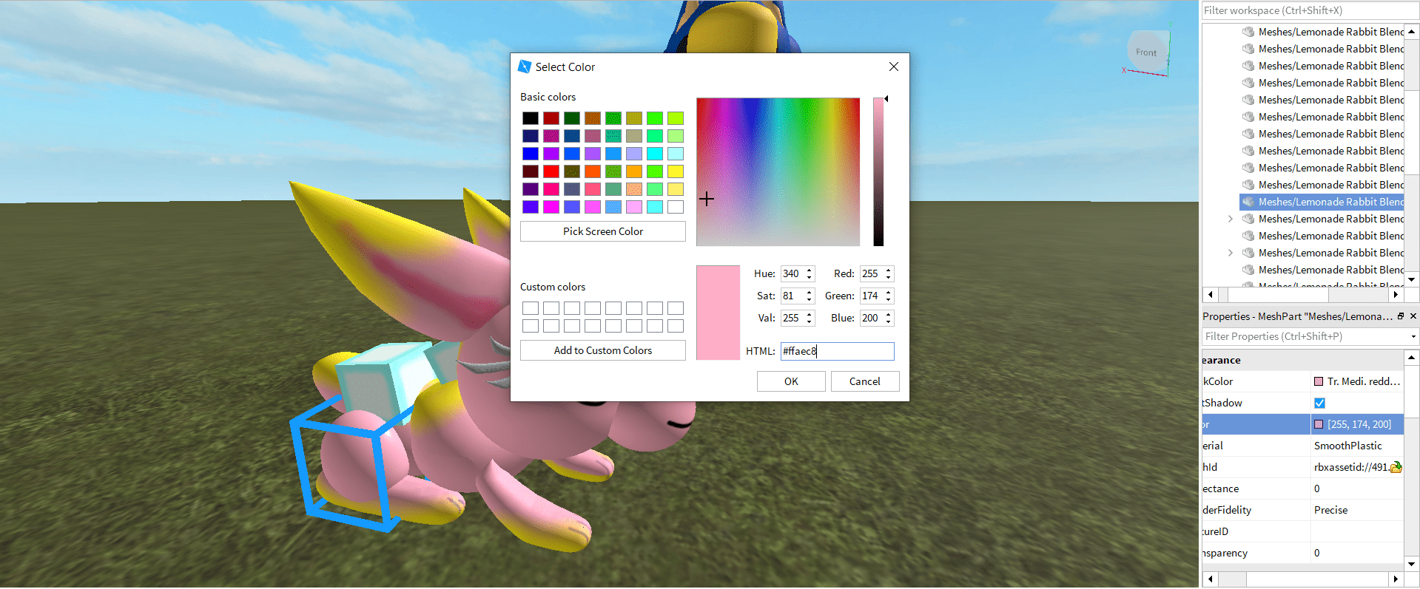Click the Properties scroll-right arrow
Screen dimensions: 1420x589
[x=1396, y=579]
